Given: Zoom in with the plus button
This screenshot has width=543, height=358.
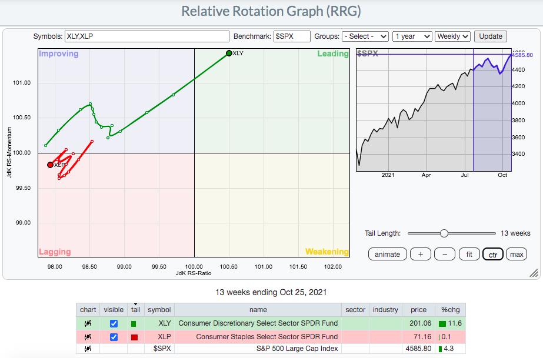Looking at the screenshot, I should tap(421, 254).
